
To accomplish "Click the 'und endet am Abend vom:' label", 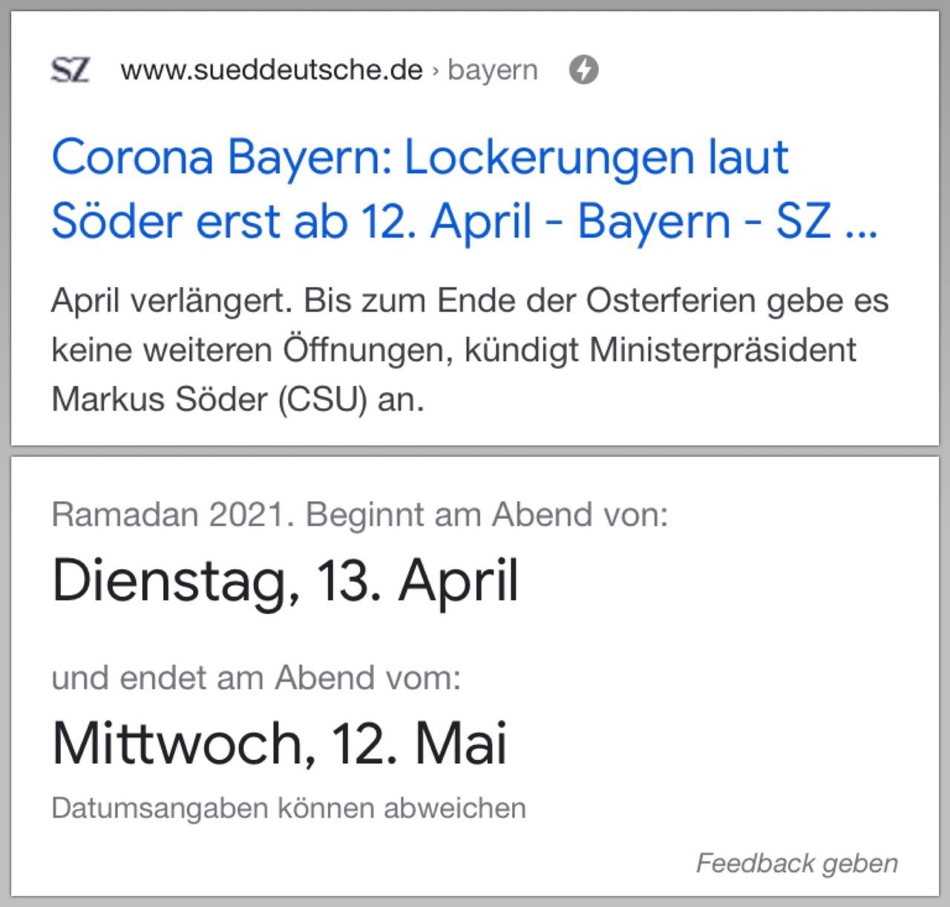I will (x=256, y=678).
